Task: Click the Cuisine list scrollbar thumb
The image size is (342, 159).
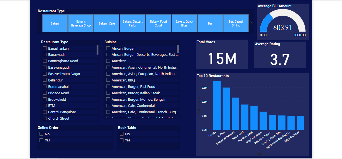Action: [x=178, y=49]
